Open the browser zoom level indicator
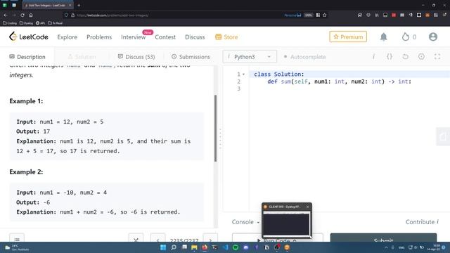450x253 pixels. 309,15
